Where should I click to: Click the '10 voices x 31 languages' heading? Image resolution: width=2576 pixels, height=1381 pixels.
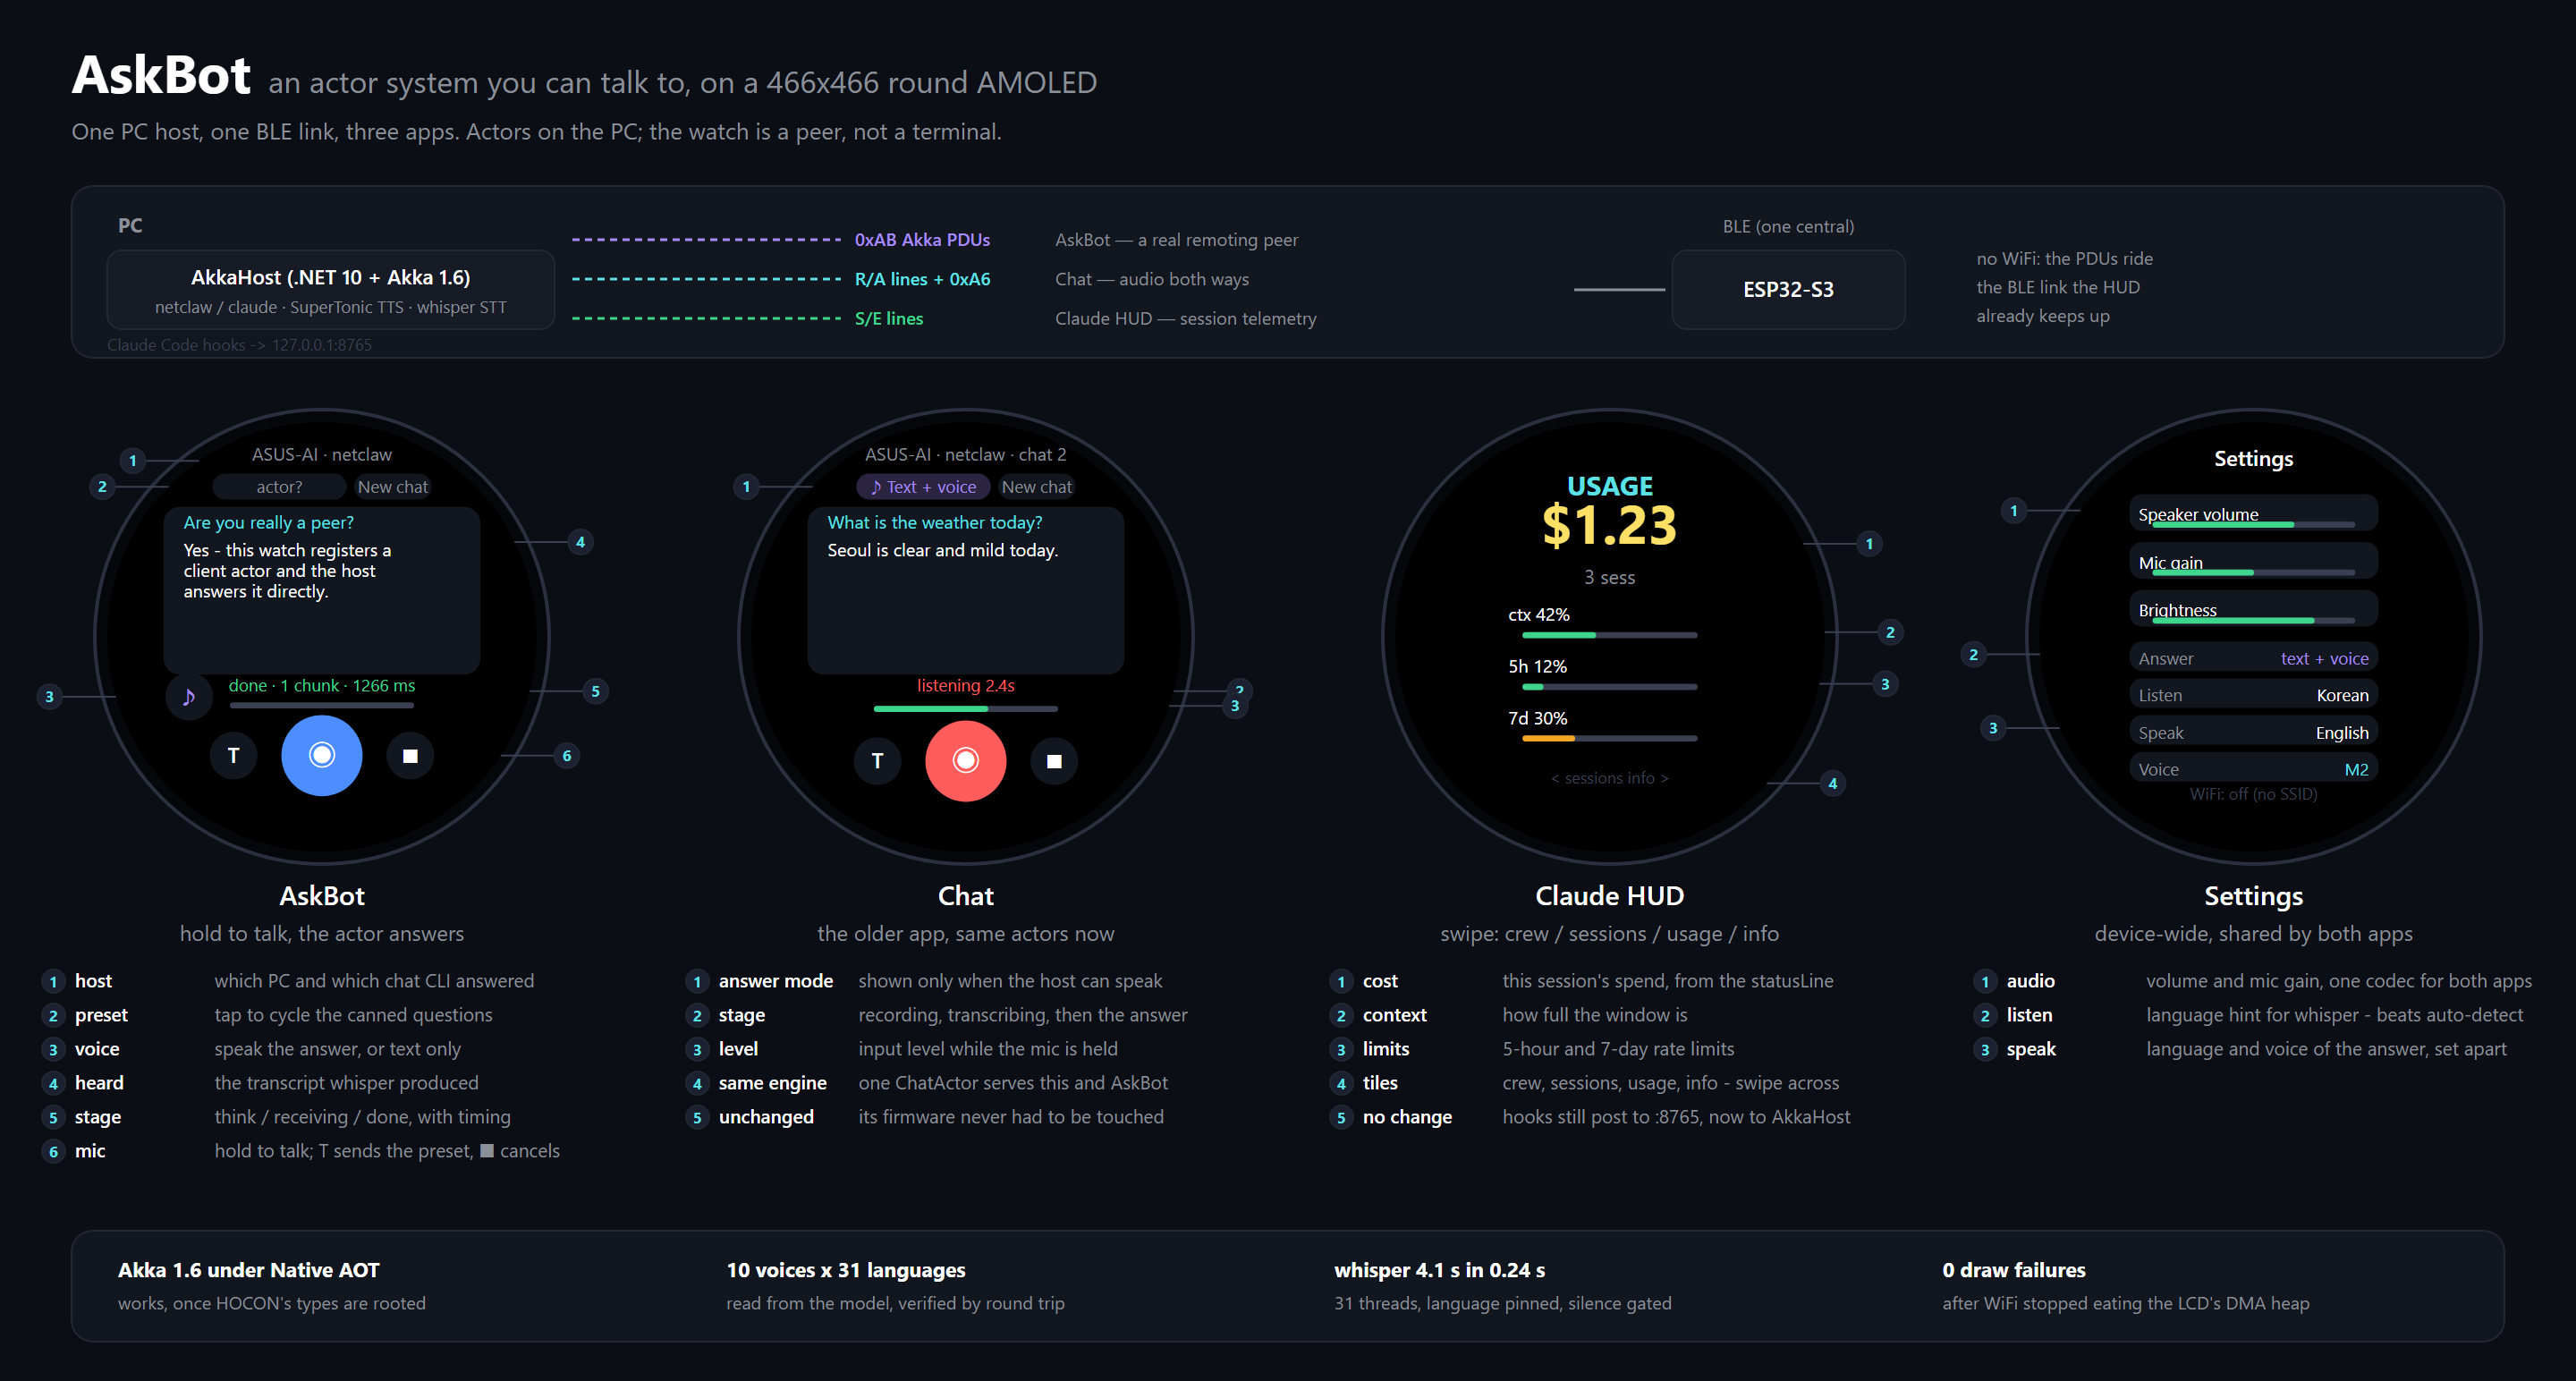(845, 1270)
